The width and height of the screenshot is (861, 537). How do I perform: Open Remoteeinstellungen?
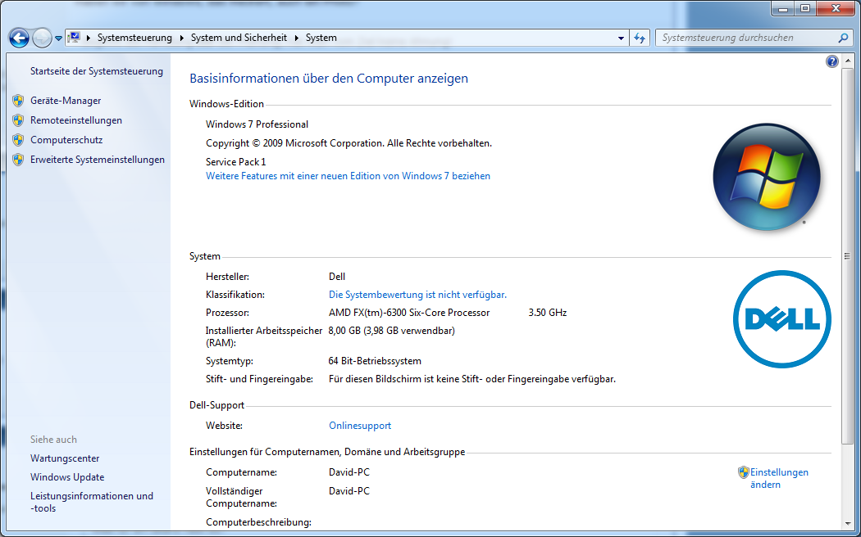[x=76, y=120]
